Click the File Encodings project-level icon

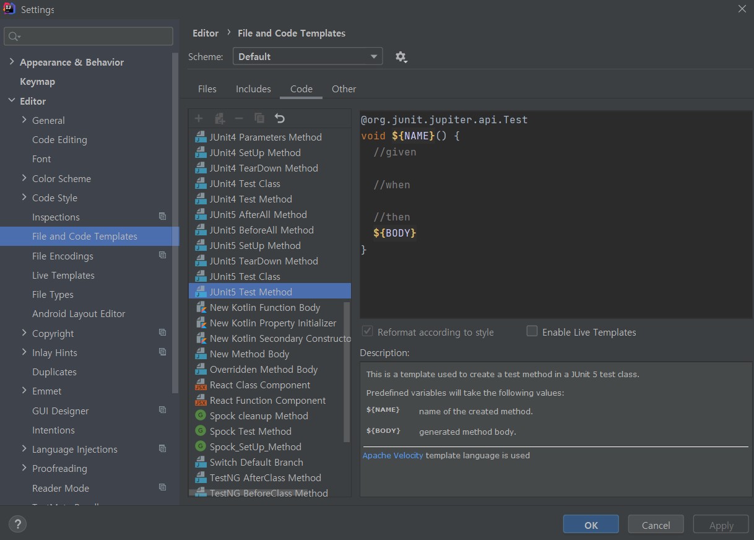[162, 256]
